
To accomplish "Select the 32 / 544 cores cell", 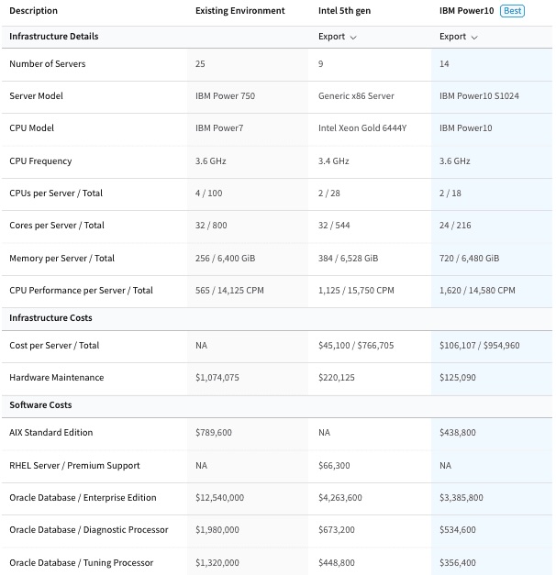I will click(334, 226).
